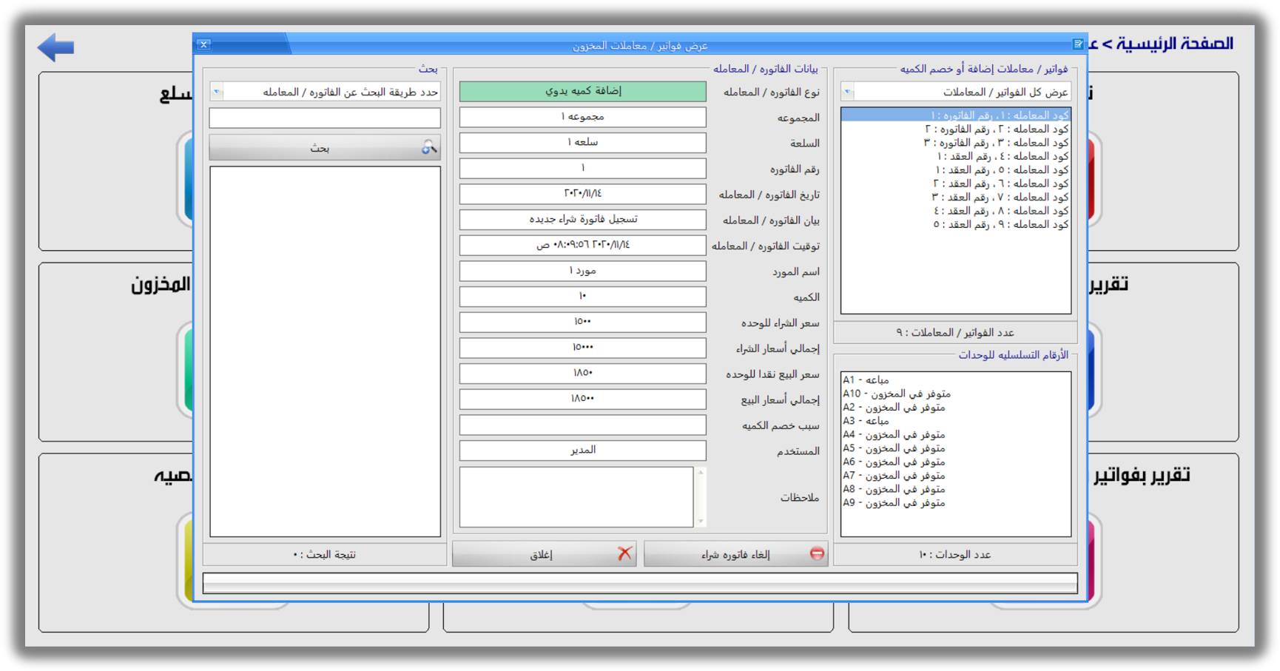Click the إلغاء فاتوره شراء button
The height and width of the screenshot is (671, 1280).
coord(735,554)
